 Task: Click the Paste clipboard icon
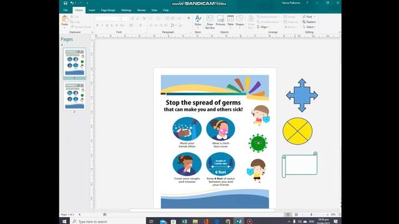click(x=65, y=19)
